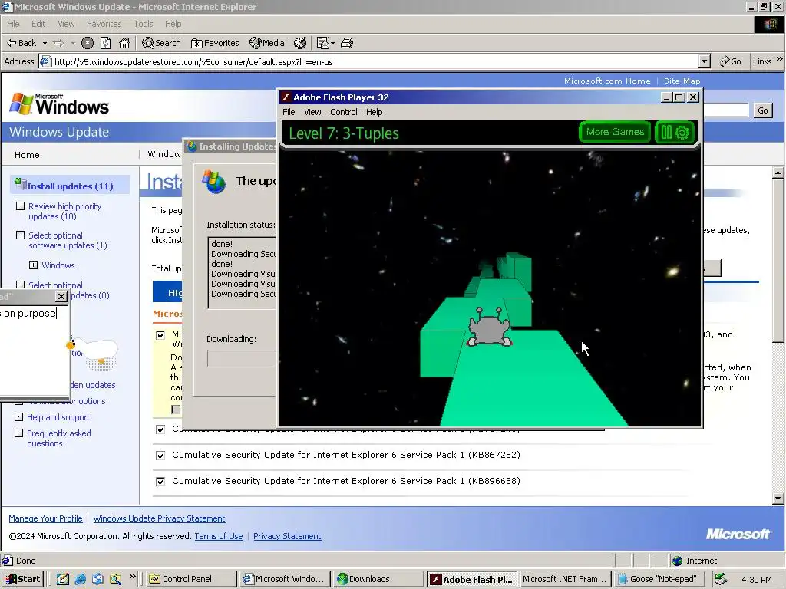786x589 pixels.
Task: Open the Mail toolbar icon
Action: point(323,43)
